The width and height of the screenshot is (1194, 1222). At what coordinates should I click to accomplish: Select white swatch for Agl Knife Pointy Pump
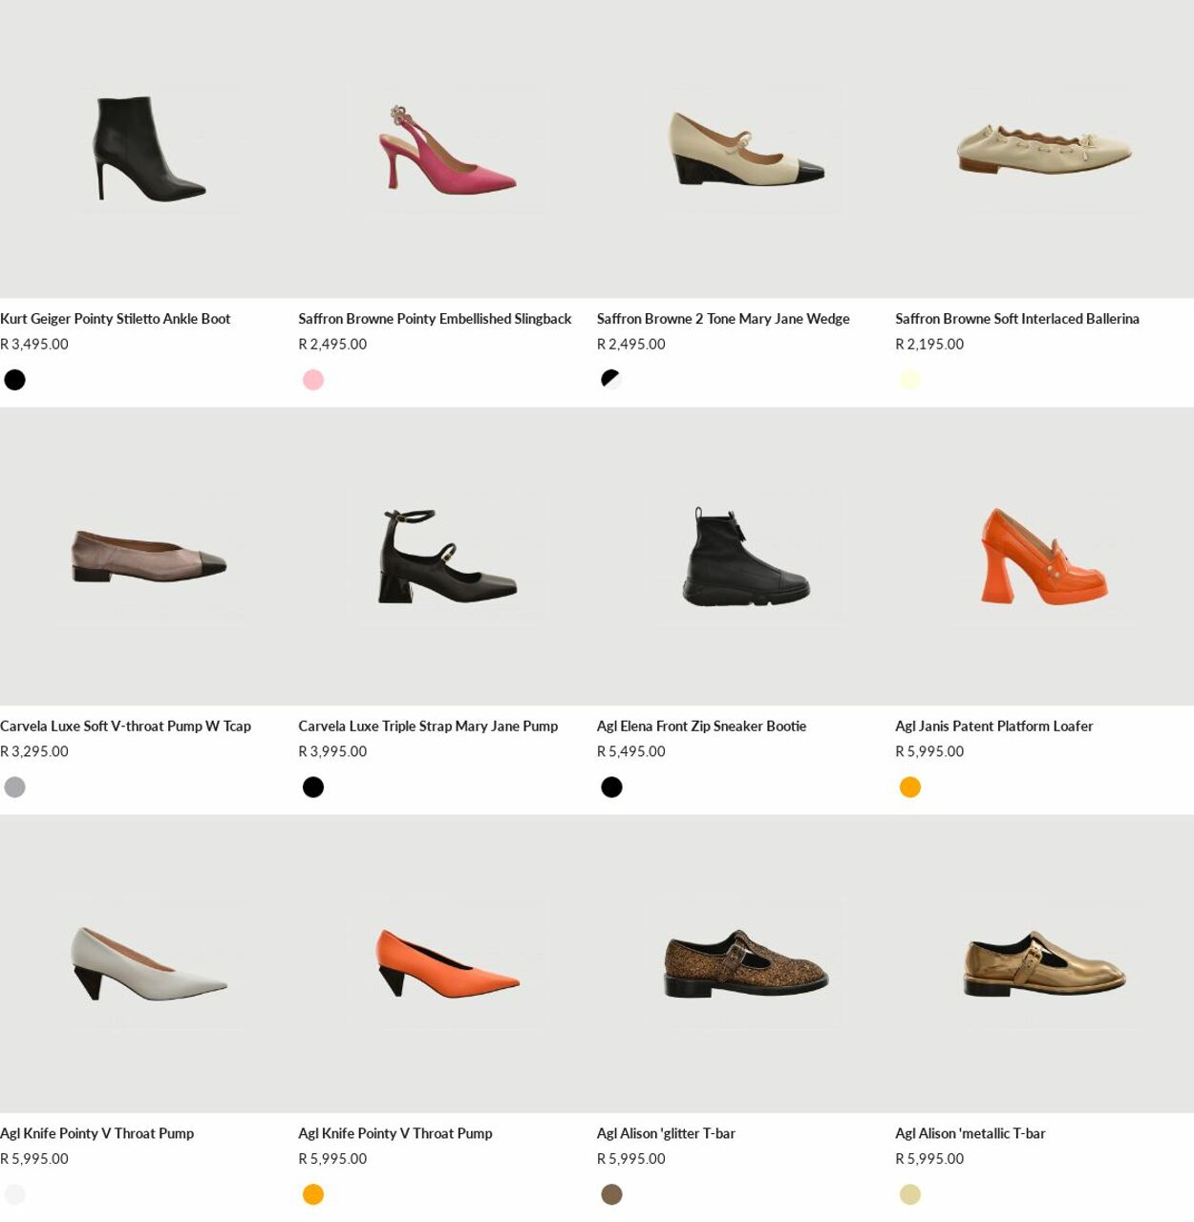15,1195
